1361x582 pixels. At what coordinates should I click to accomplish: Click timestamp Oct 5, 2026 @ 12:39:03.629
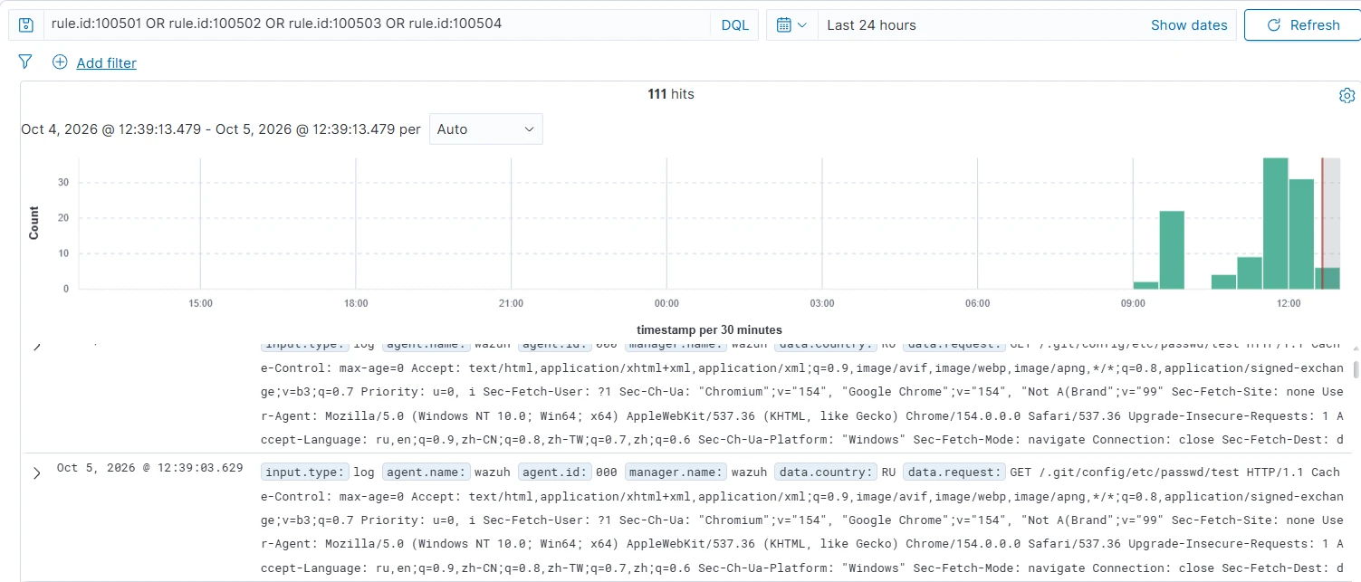point(149,468)
